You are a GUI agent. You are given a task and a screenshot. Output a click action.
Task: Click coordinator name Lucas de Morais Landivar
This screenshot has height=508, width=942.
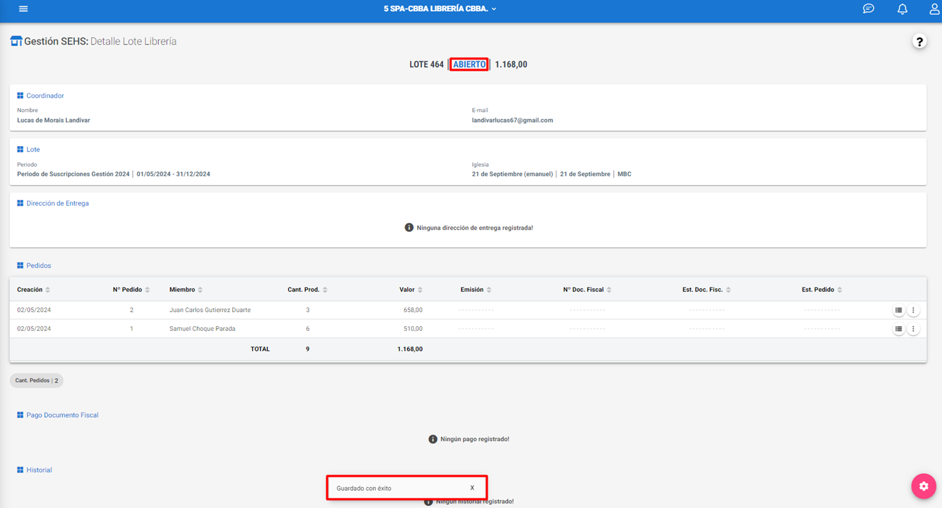pyautogui.click(x=53, y=120)
